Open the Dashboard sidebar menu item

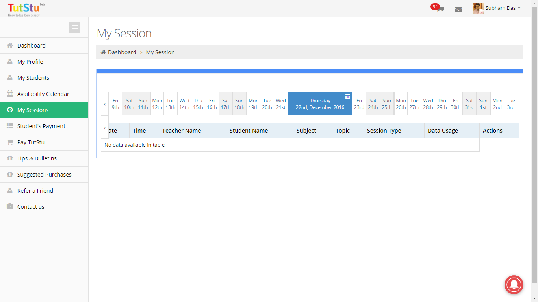[44, 46]
